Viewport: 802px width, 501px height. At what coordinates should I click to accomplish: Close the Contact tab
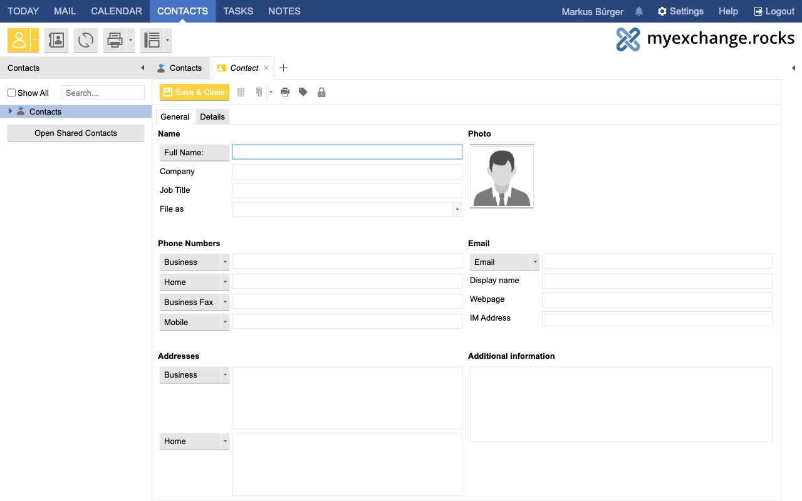pos(266,68)
